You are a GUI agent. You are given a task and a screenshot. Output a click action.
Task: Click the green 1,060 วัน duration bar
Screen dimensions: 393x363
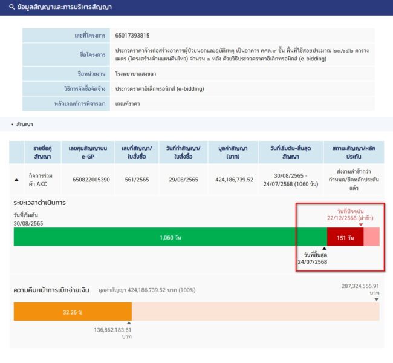[170, 237]
